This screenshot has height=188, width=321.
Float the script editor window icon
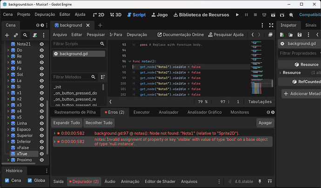270,35
